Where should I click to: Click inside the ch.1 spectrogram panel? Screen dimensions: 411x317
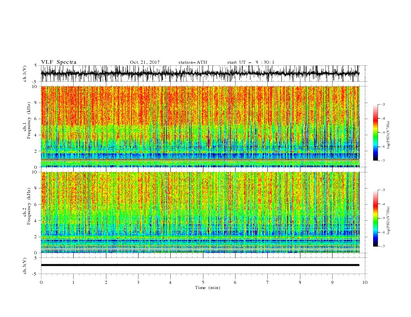click(200, 126)
